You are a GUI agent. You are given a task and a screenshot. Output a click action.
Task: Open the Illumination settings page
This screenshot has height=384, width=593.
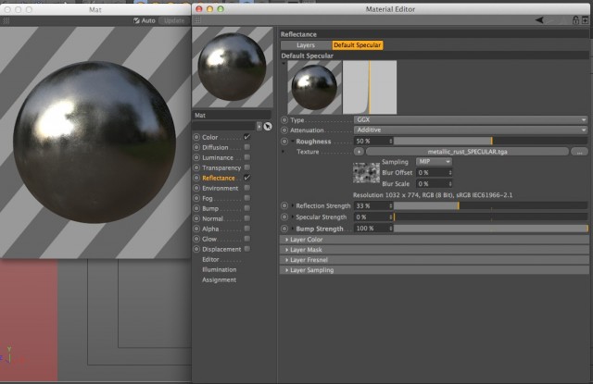pyautogui.click(x=220, y=269)
